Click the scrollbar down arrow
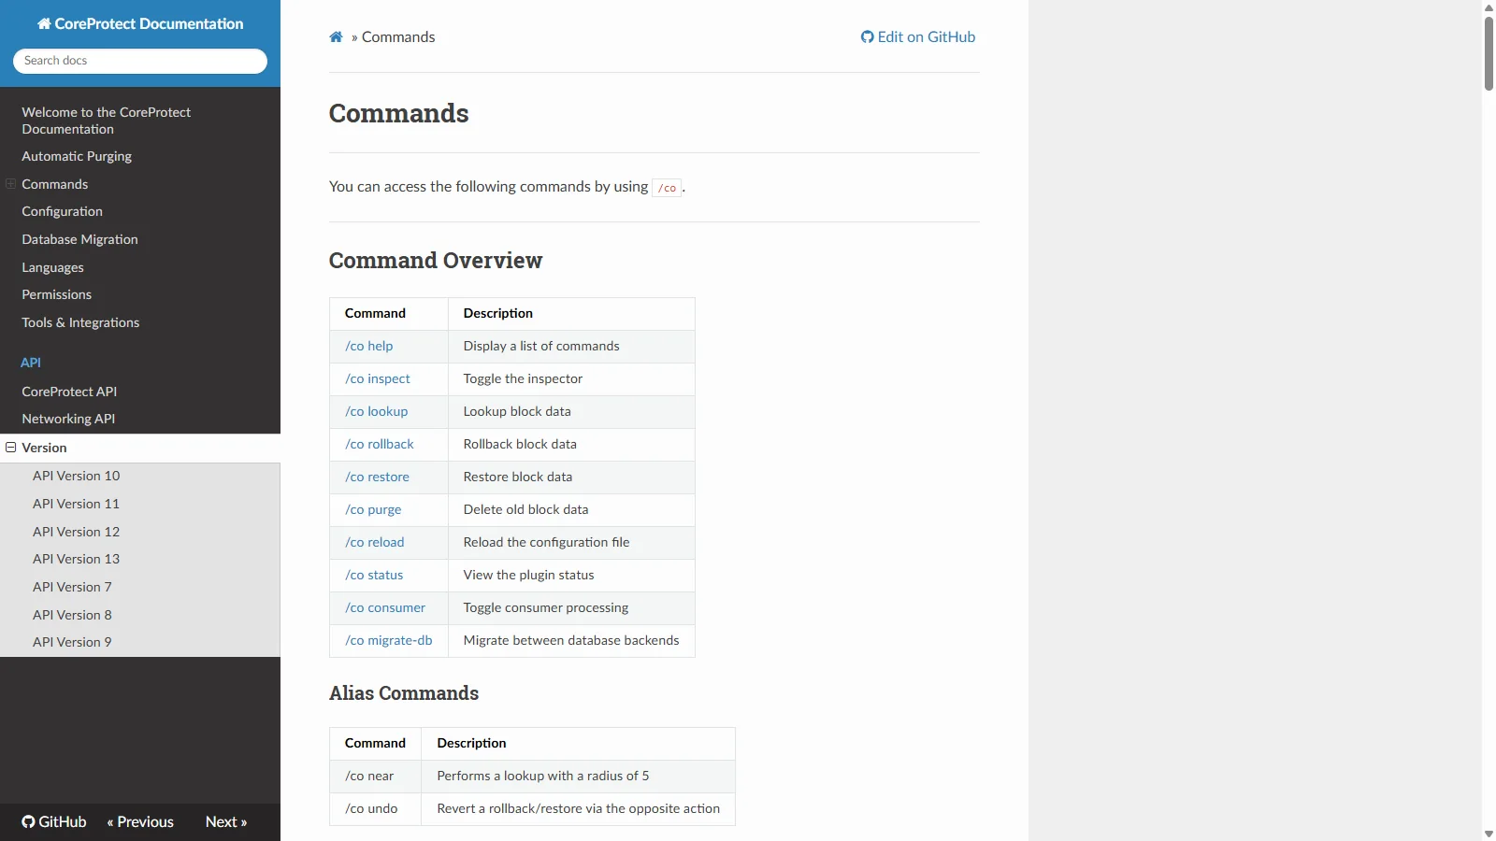Viewport: 1496px width, 841px height. 1489,834
